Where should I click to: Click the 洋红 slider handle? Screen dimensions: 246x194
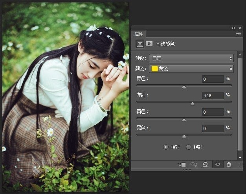point(193,103)
